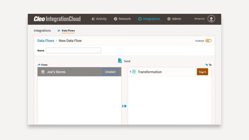Click the Joe's Stores label

(x=56, y=72)
